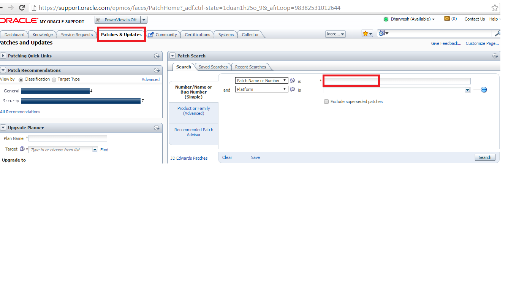519x292 pixels.
Task: Click the Security recommendations progress bar
Action: pos(81,101)
